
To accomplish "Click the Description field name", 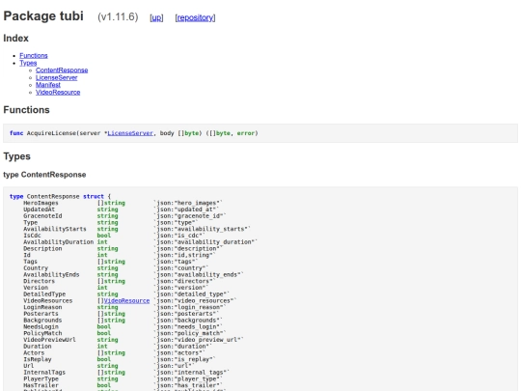I will (42, 248).
